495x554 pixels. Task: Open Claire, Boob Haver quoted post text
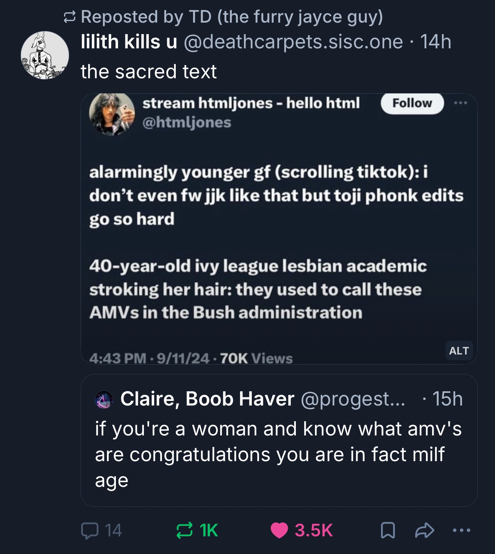[x=278, y=454]
